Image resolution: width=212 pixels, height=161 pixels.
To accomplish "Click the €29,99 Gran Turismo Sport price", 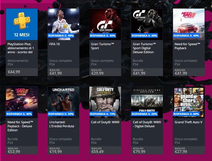I will [97, 73].
